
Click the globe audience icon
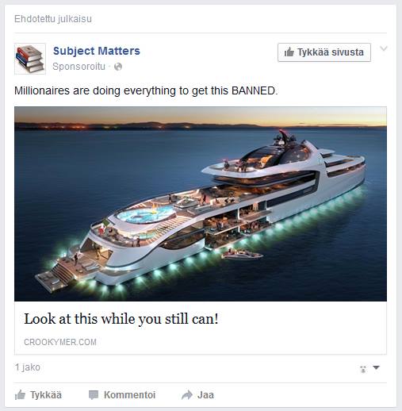pos(118,67)
